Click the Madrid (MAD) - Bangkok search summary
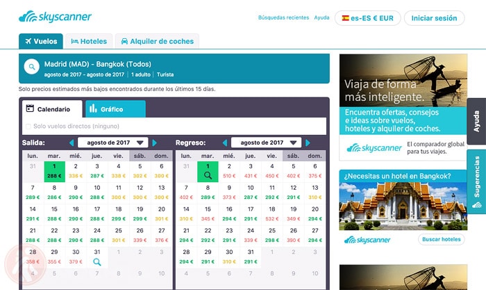Image resolution: width=486 pixels, height=290 pixels. pyautogui.click(x=174, y=69)
